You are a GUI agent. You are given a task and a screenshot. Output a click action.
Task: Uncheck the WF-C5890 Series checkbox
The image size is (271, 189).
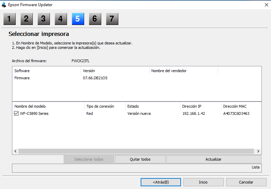tap(16, 113)
